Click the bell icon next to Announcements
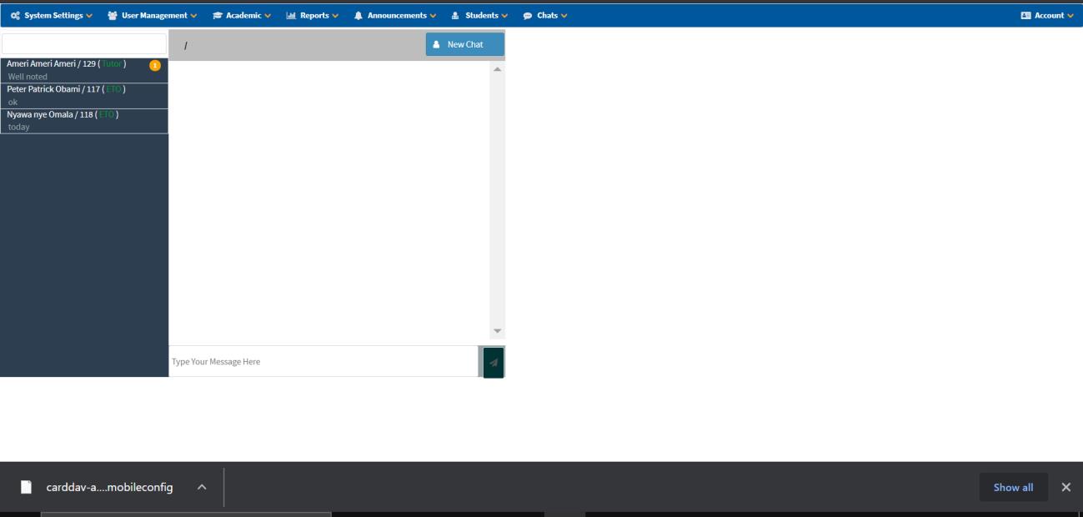The width and height of the screenshot is (1083, 517). [357, 14]
